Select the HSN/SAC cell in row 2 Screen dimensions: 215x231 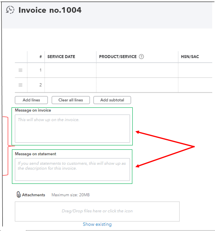[195, 85]
